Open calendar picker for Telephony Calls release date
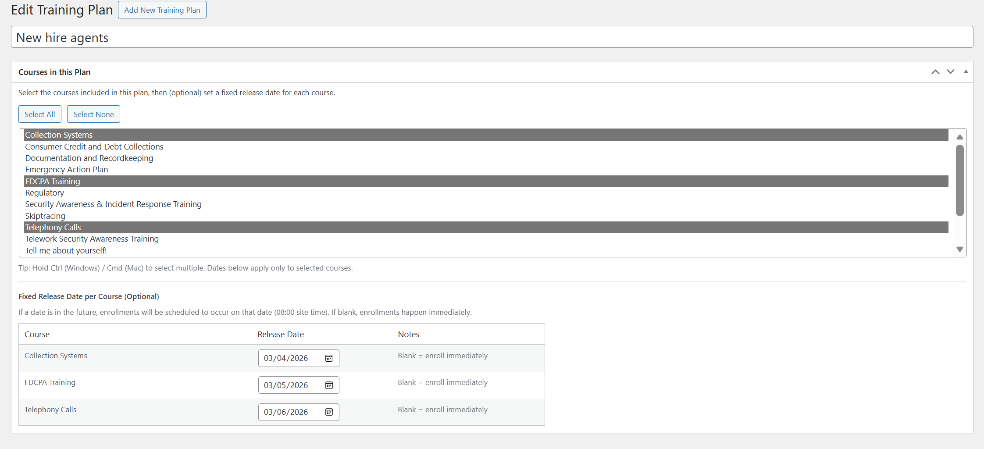 pos(328,412)
